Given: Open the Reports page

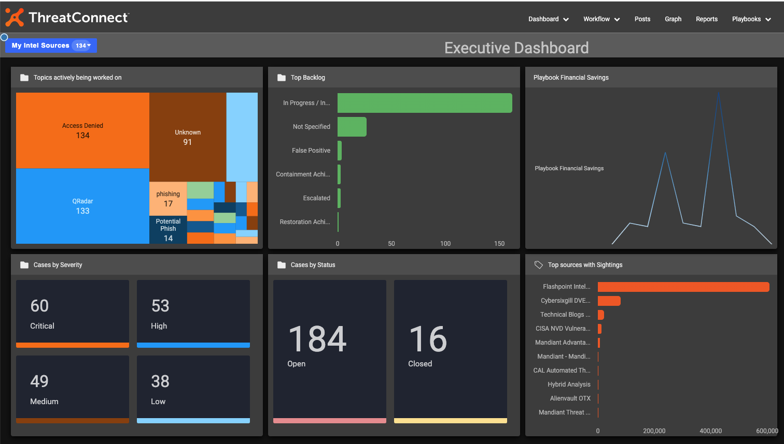Looking at the screenshot, I should point(707,19).
